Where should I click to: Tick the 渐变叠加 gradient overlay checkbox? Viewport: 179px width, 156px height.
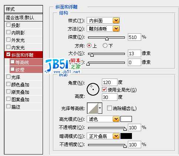[x=8, y=92]
